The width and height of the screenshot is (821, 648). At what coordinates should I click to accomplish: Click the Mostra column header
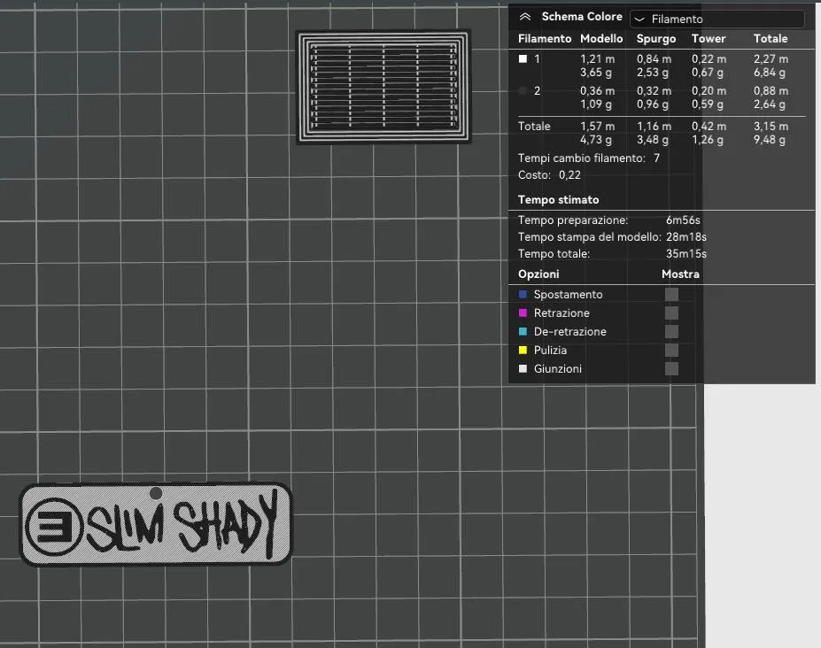(680, 274)
